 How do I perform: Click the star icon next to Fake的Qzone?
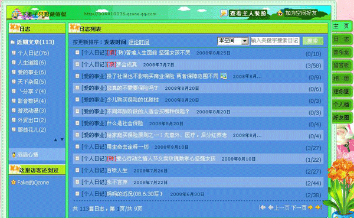point(14,183)
